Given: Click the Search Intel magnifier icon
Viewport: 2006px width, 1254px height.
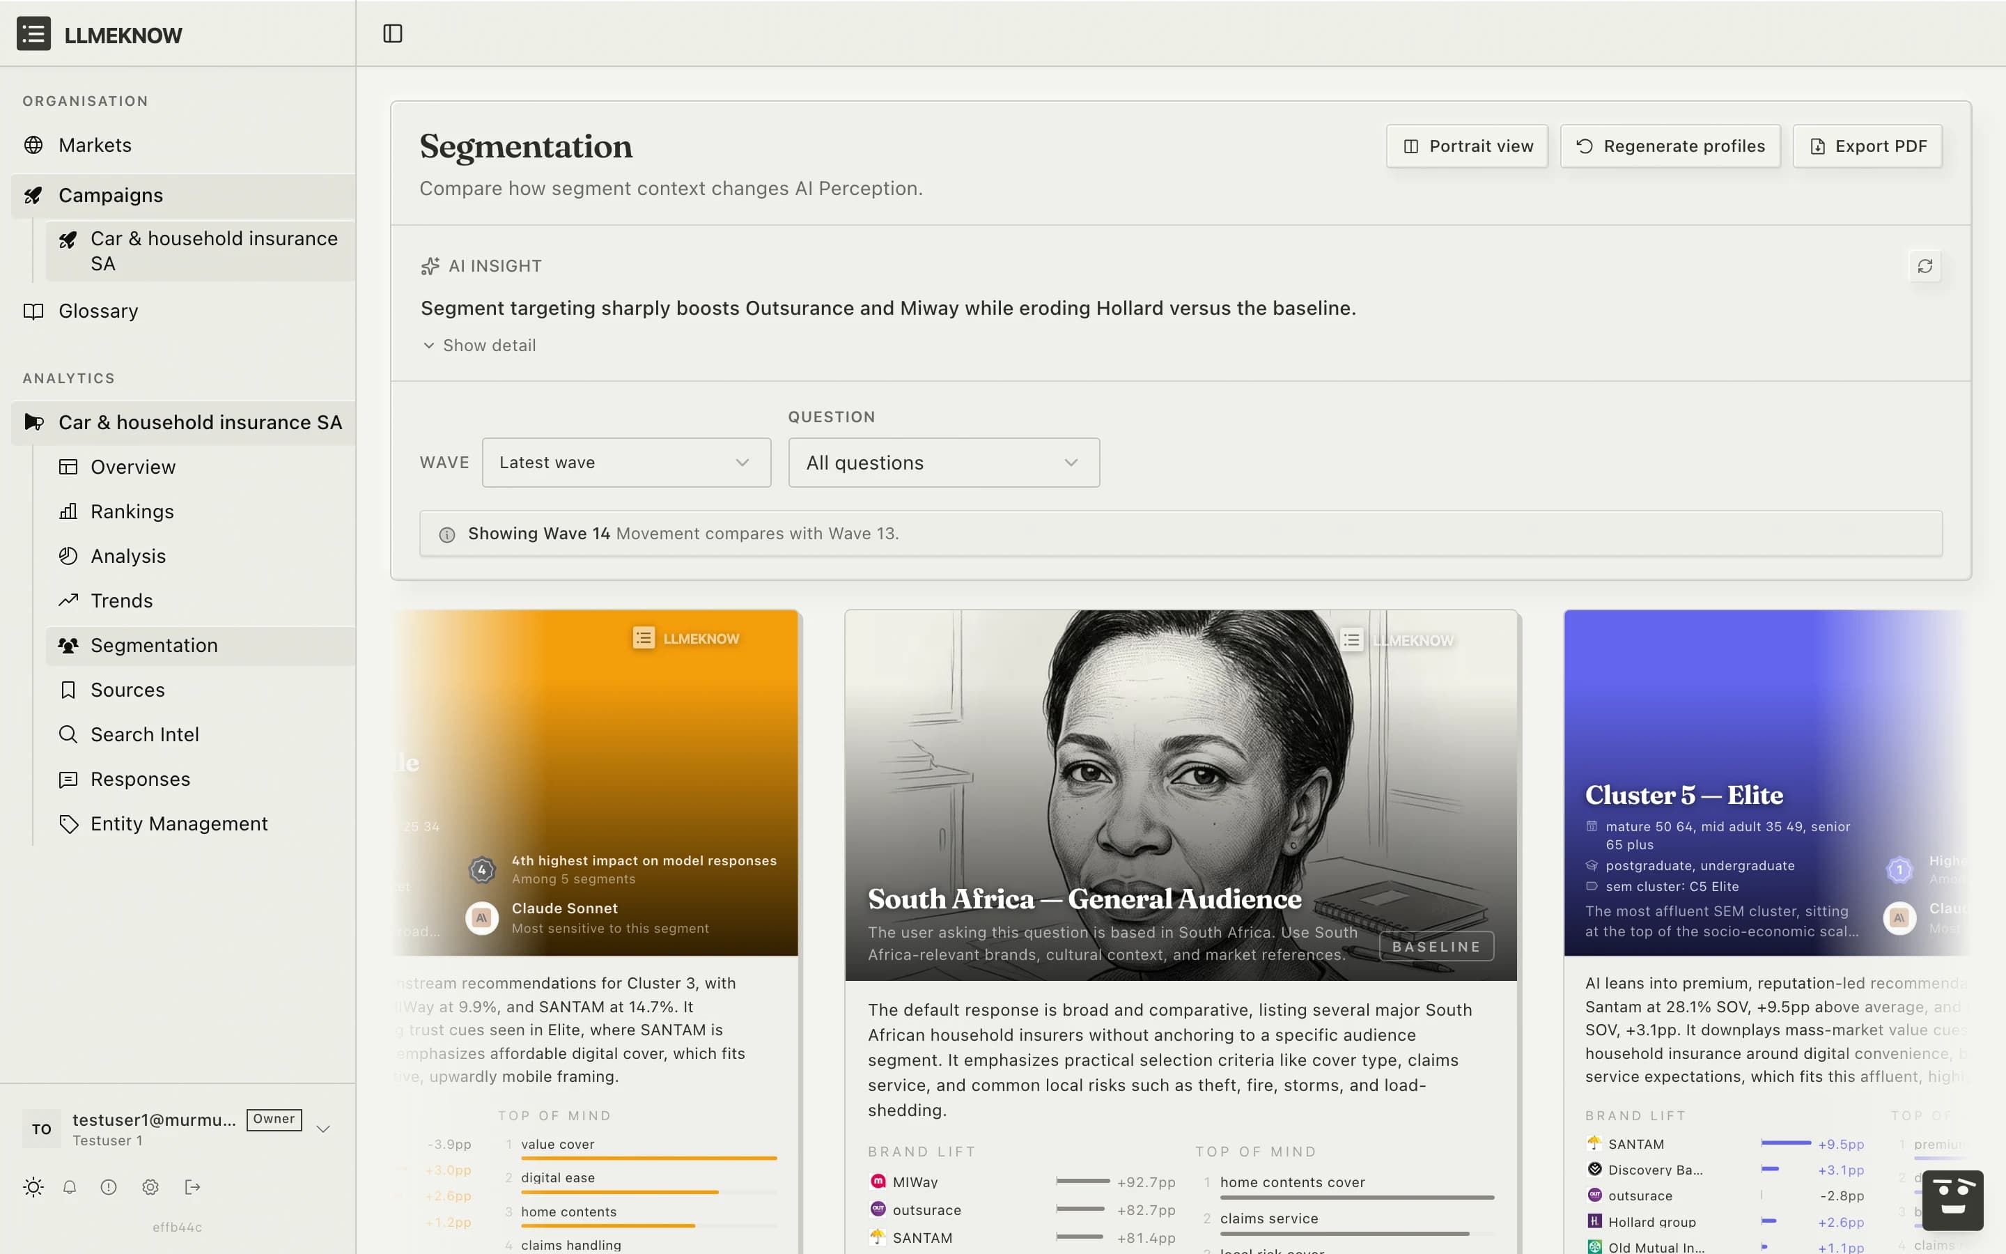Looking at the screenshot, I should 68,735.
